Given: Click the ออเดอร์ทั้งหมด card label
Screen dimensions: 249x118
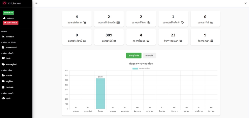Looking at the screenshot, I should pyautogui.click(x=75, y=23).
